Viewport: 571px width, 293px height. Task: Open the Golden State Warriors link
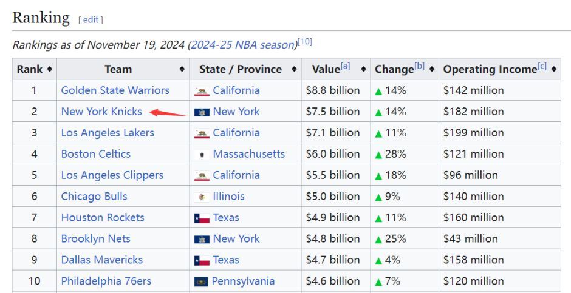(115, 90)
